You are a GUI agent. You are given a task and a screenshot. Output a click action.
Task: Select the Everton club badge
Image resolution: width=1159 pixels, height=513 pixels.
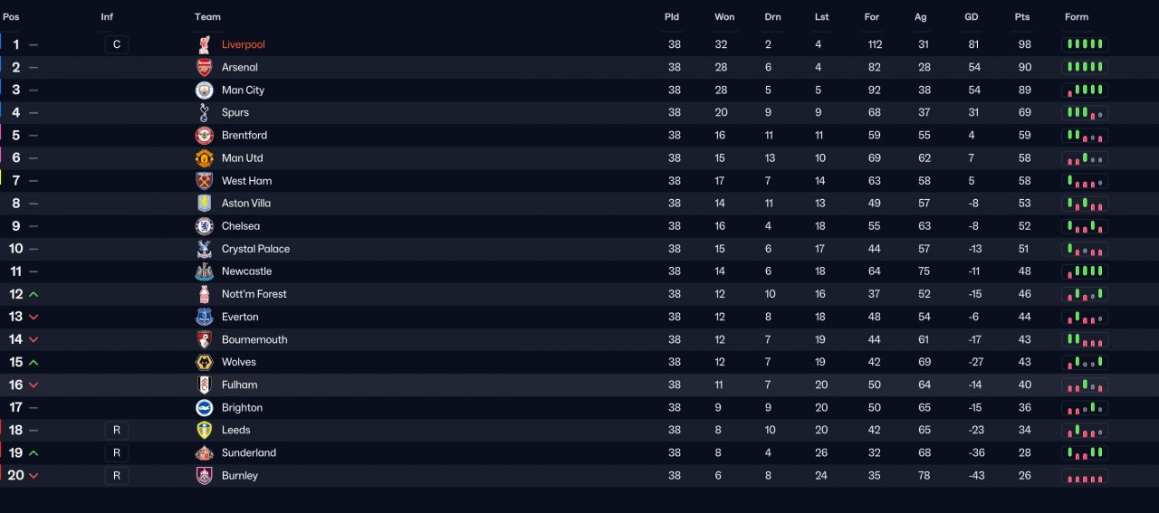pos(205,317)
